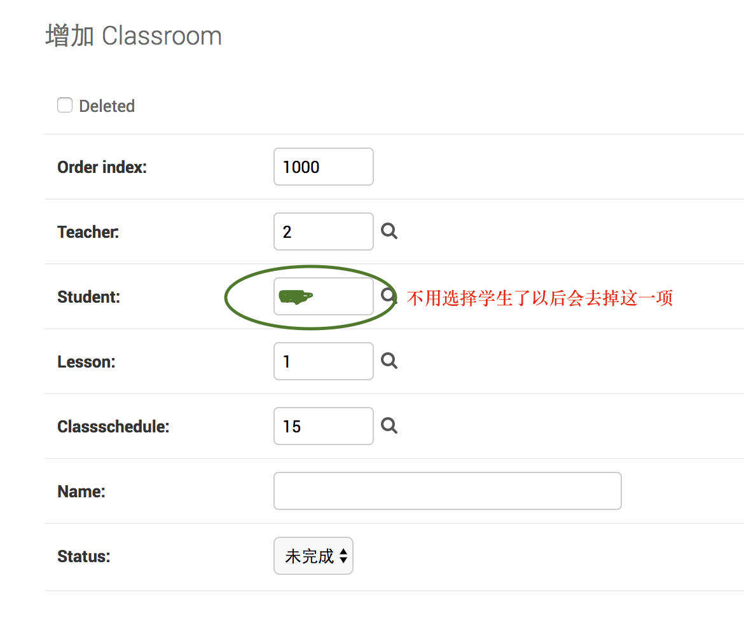Click the Deleted checkbox label text
Image resolution: width=744 pixels, height=627 pixels.
click(107, 106)
